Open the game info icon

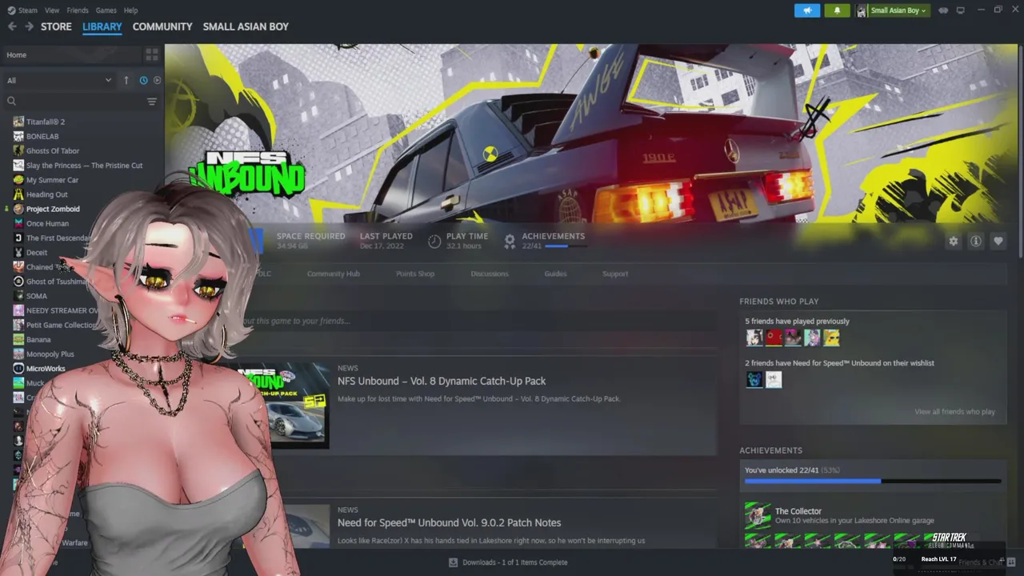click(x=975, y=241)
